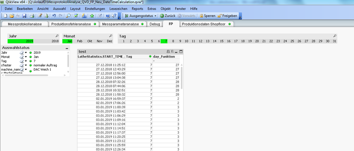Click the Zurück back button
This screenshot has width=354, height=151.
(x=168, y=16)
